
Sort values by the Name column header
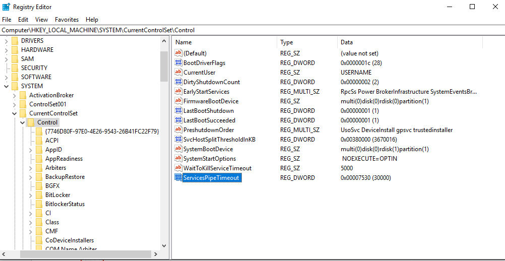225,42
